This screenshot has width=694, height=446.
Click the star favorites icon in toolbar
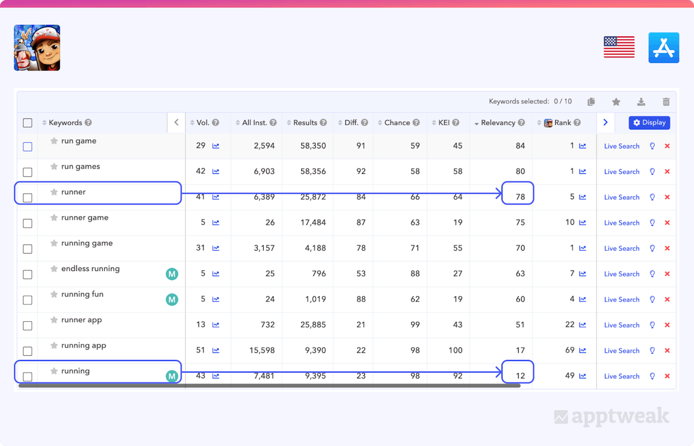click(x=616, y=102)
